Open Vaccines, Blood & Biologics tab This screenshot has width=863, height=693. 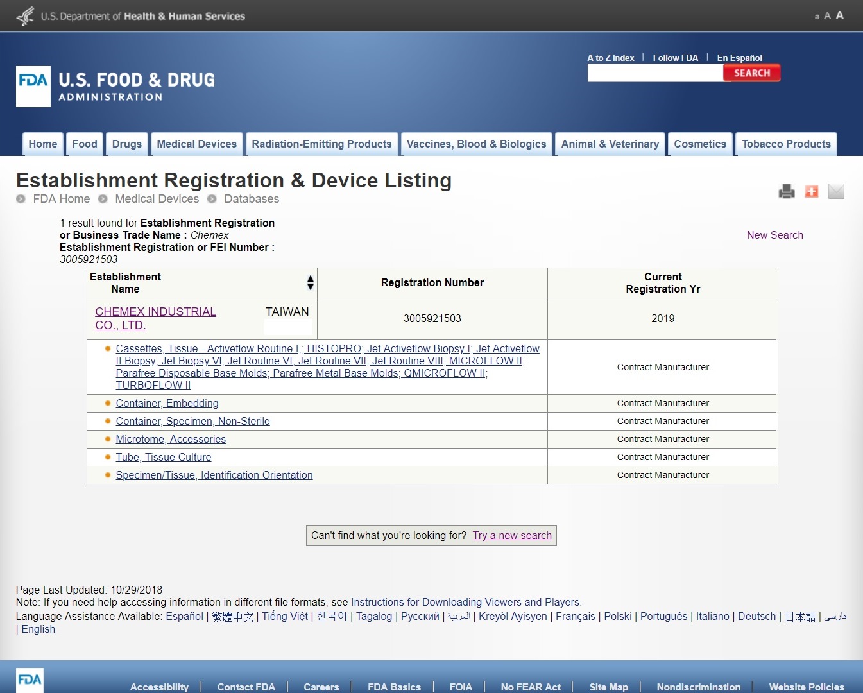(x=476, y=144)
